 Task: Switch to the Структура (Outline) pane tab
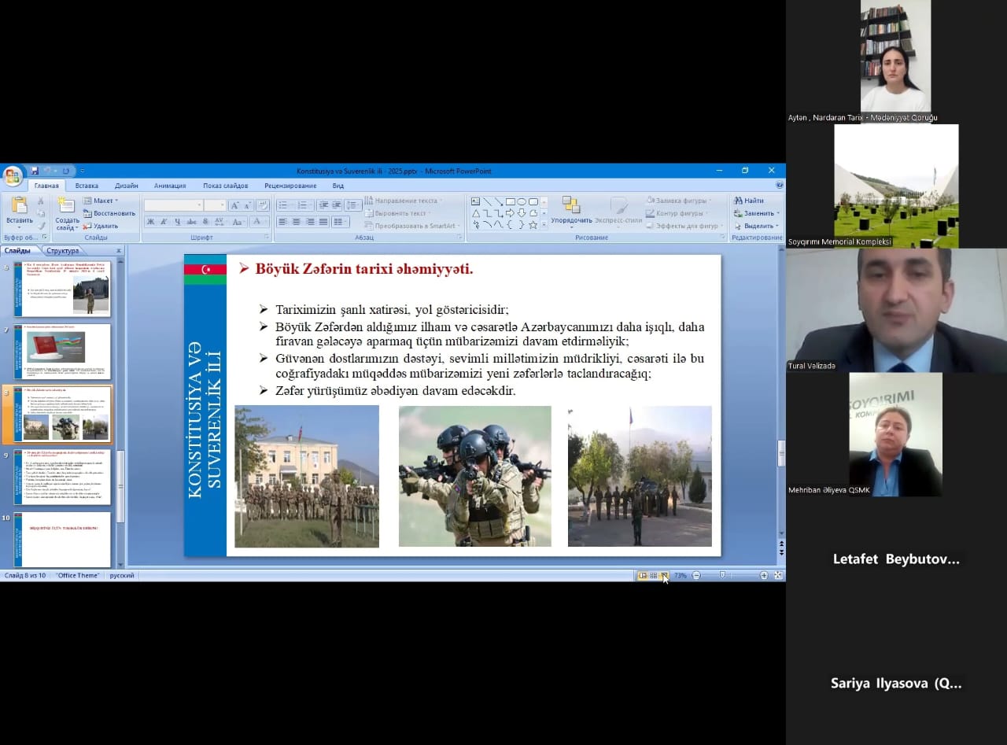click(62, 251)
